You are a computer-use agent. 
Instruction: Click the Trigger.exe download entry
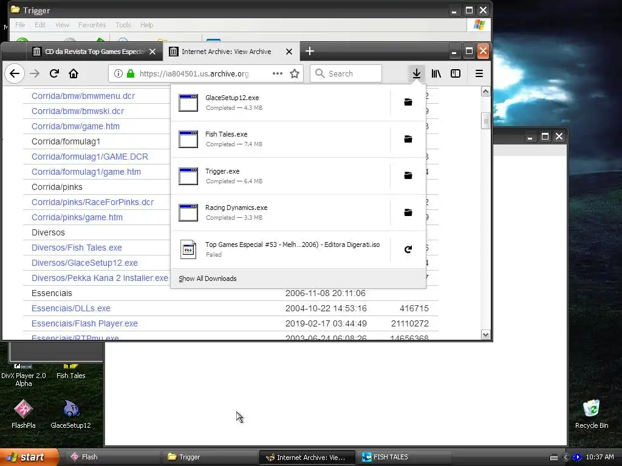[x=280, y=176]
